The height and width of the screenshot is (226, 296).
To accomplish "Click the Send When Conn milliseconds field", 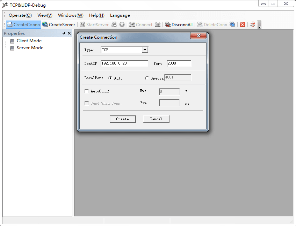I will 169,103.
